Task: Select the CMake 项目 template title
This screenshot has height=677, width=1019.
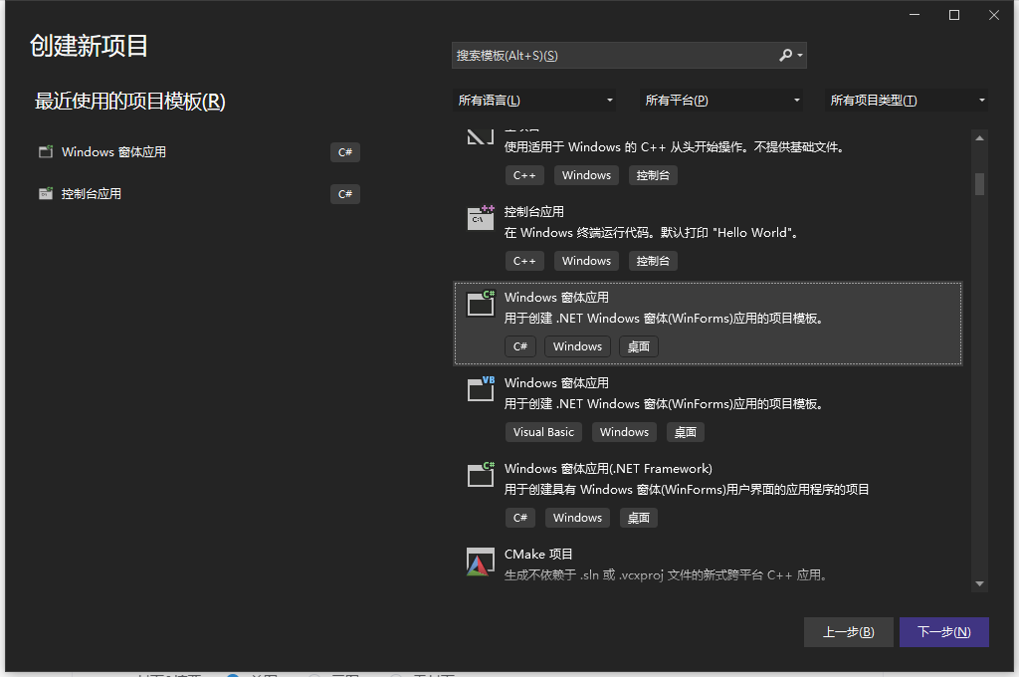Action: click(x=538, y=555)
